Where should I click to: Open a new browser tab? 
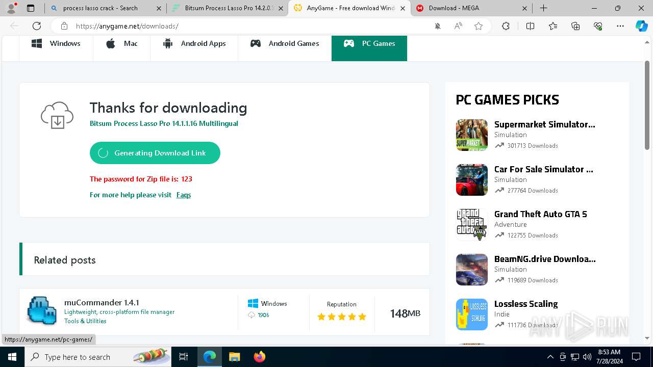pos(544,8)
